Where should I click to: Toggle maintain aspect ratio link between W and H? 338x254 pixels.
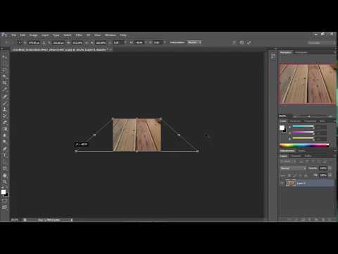coord(87,42)
